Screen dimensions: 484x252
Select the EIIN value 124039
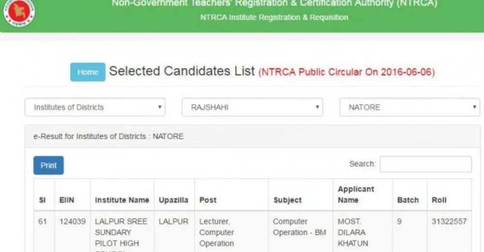tap(73, 222)
